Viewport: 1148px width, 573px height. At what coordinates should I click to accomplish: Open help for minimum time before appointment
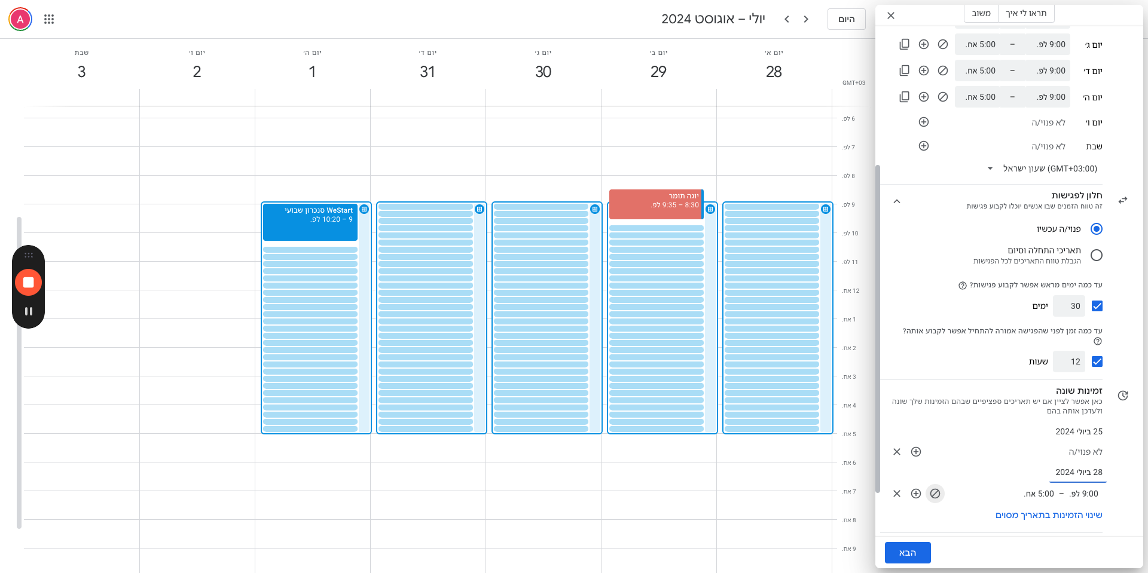pos(1098,342)
